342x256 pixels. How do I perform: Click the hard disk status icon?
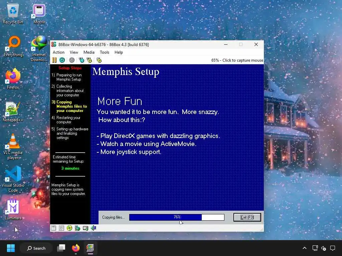tap(85, 228)
